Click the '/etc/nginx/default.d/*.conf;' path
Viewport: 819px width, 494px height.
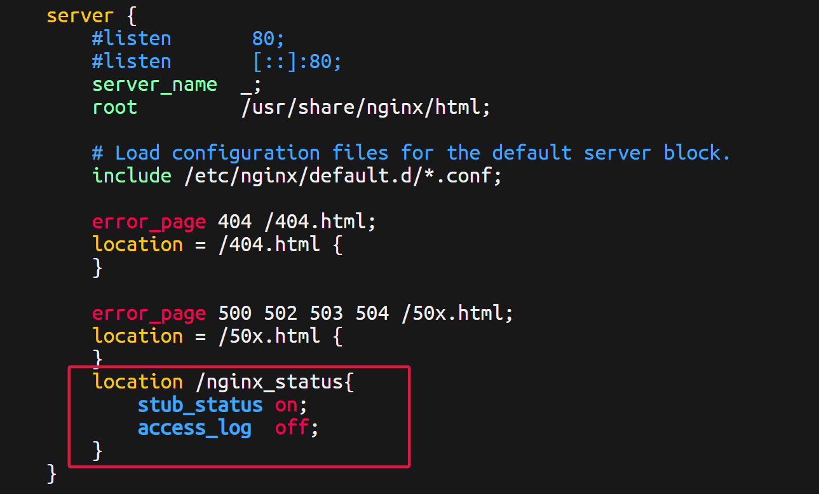click(x=343, y=176)
